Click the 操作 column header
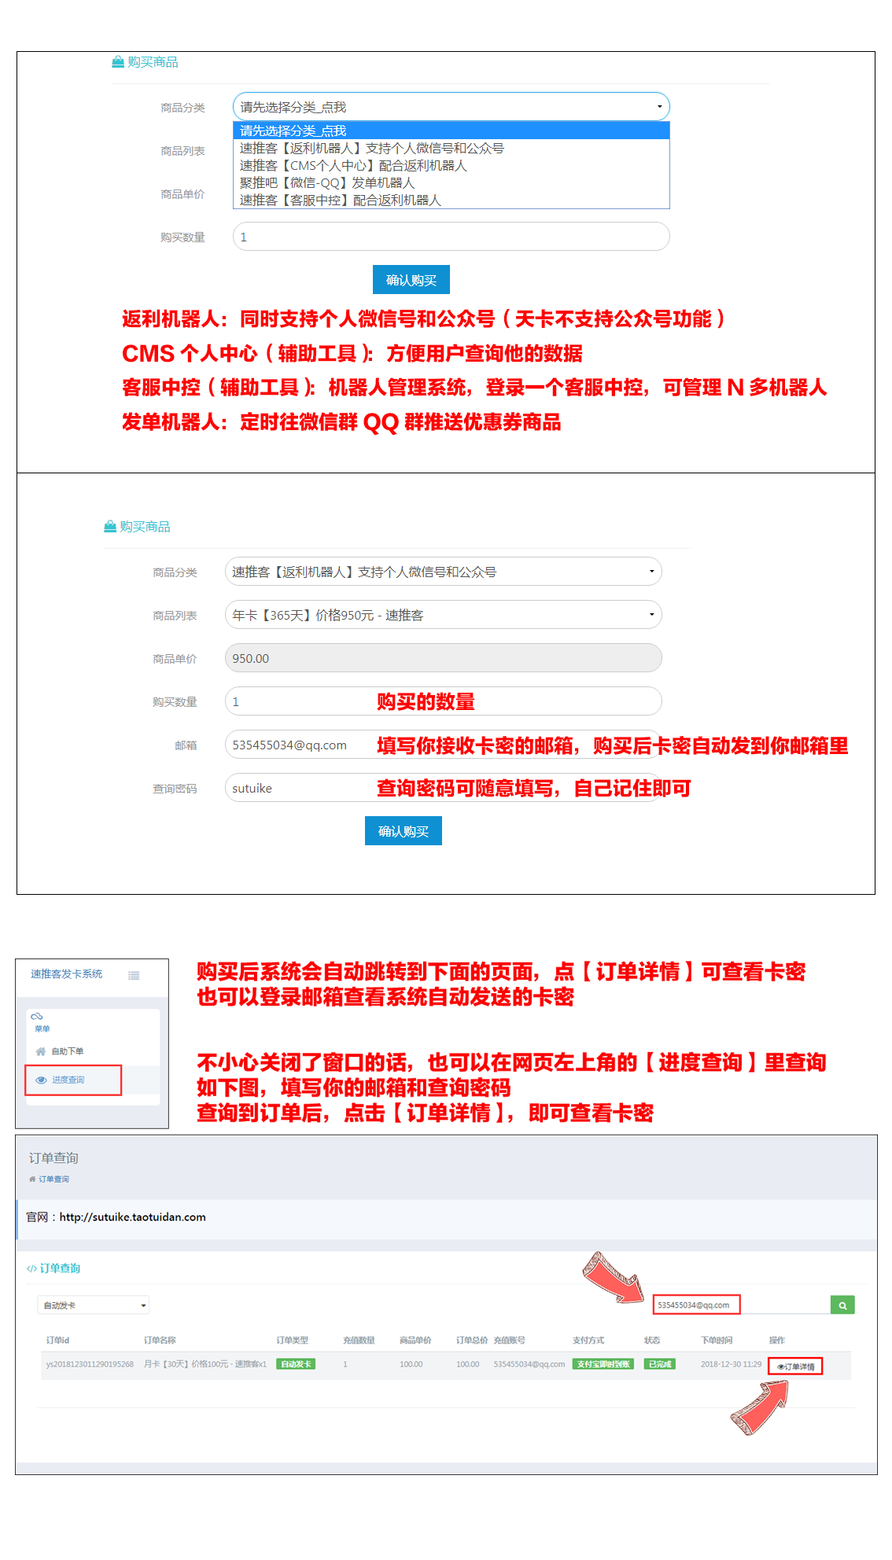 click(776, 1341)
